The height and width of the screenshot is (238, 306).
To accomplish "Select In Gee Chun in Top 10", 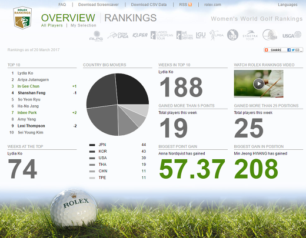I will tap(28, 86).
